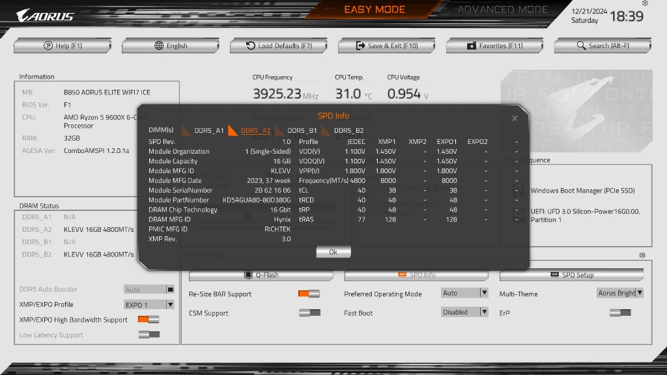Click SPD Info memory stick icon

coord(402,275)
